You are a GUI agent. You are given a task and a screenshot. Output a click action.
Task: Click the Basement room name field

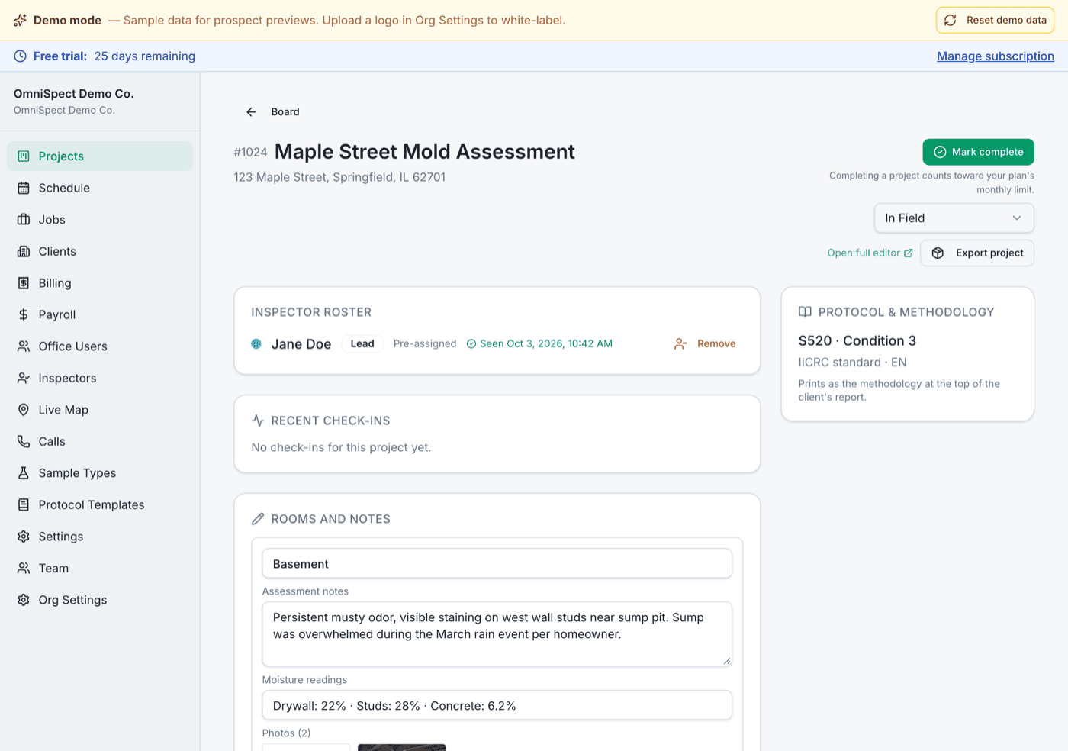497,564
